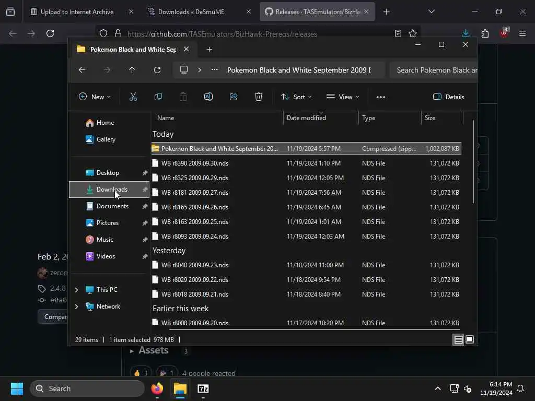Open the Windows Start menu
This screenshot has height=401, width=535.
(17, 388)
